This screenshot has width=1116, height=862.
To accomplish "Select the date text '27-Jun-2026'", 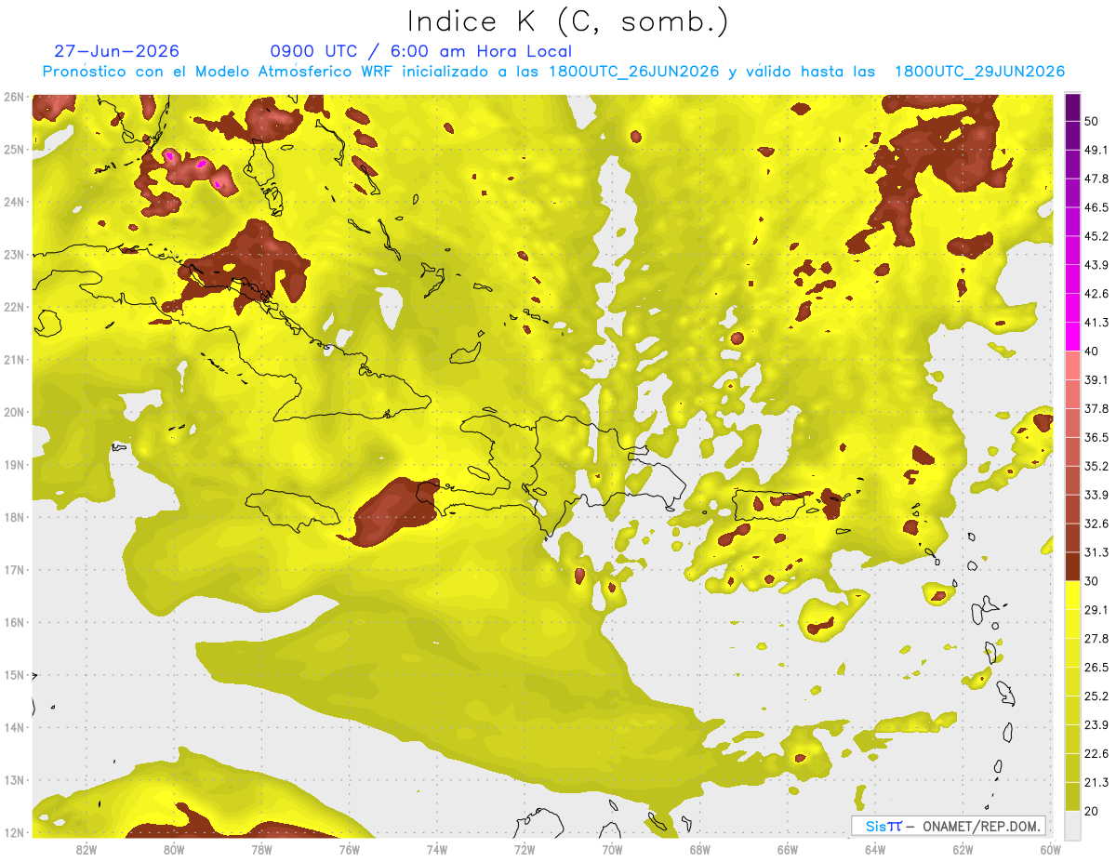I will click(116, 51).
